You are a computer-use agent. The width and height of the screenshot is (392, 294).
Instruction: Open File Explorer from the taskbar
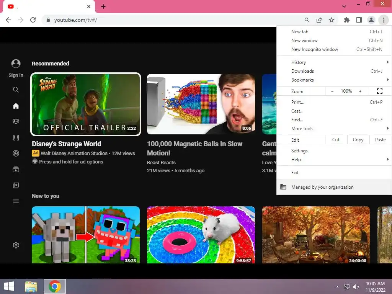point(31,286)
